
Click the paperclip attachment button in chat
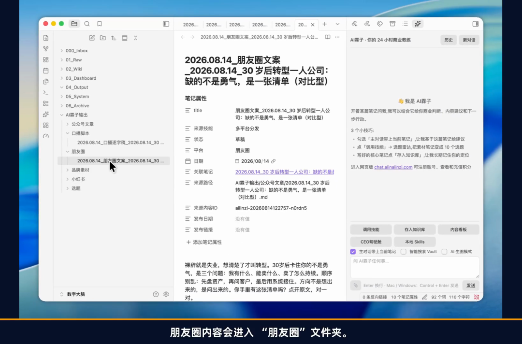pos(356,286)
